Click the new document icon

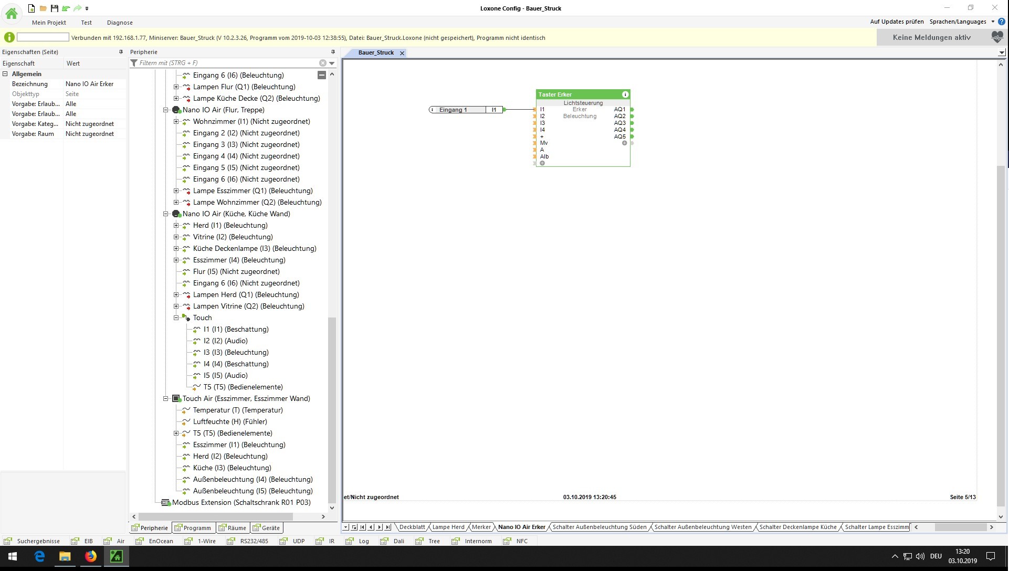31,8
